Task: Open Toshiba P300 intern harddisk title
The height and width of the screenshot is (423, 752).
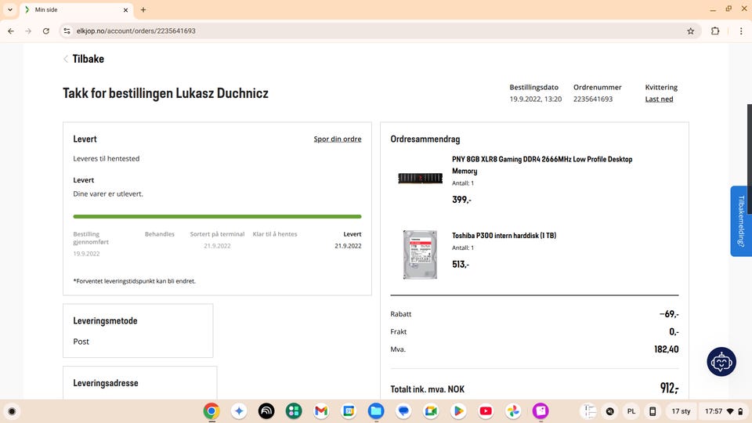Action: (x=504, y=236)
